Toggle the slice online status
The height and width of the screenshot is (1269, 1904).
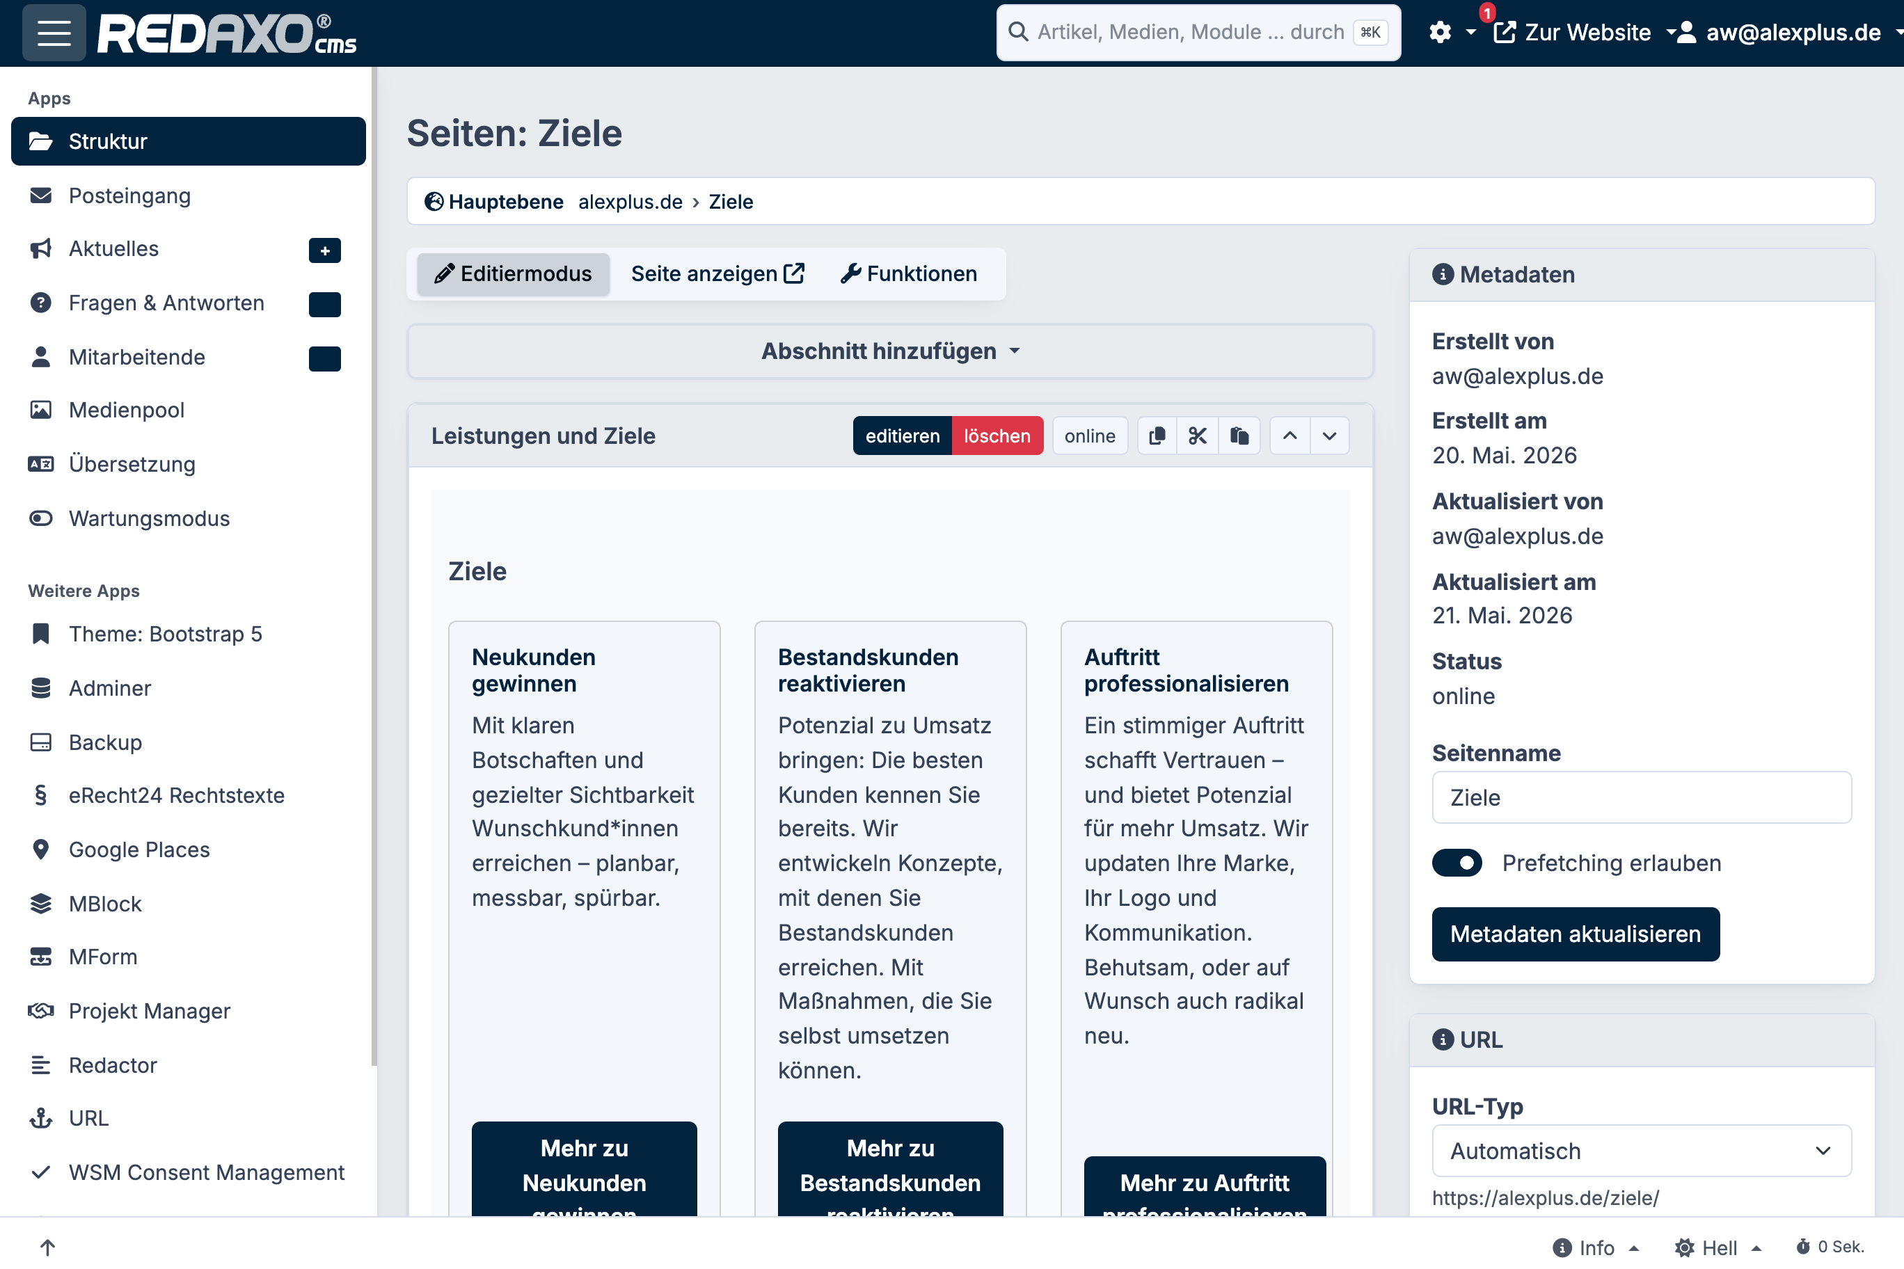(1090, 436)
